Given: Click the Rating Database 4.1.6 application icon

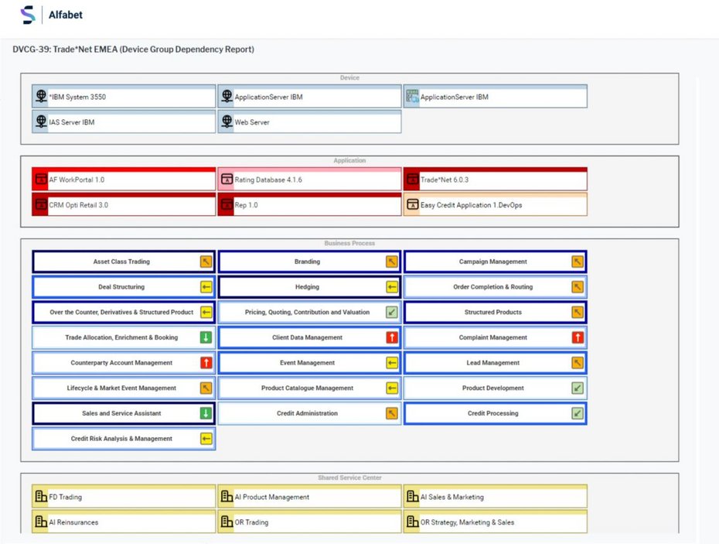Looking at the screenshot, I should coord(227,179).
